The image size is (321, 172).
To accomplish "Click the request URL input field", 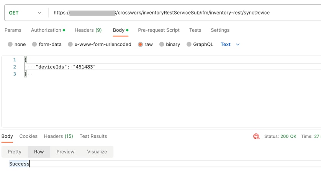I will [184, 13].
